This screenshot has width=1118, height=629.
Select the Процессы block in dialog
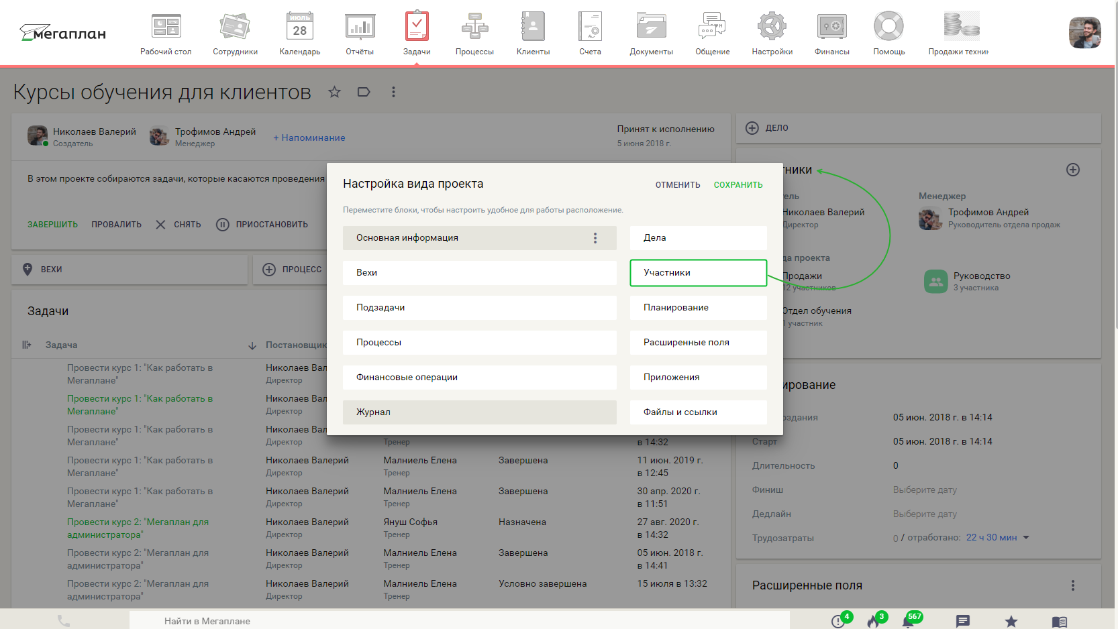point(480,343)
